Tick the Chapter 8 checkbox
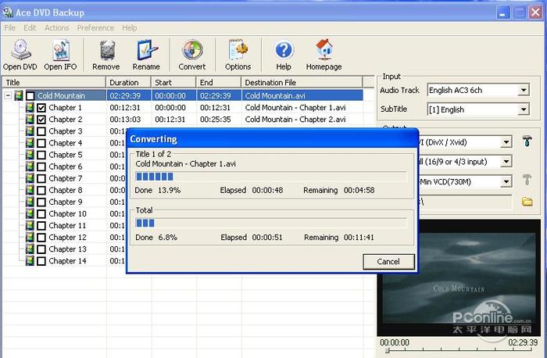The width and height of the screenshot is (547, 358). click(41, 191)
